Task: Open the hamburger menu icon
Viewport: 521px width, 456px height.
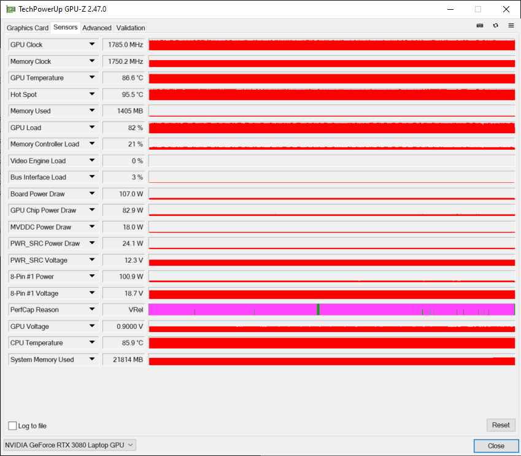Action: click(511, 26)
